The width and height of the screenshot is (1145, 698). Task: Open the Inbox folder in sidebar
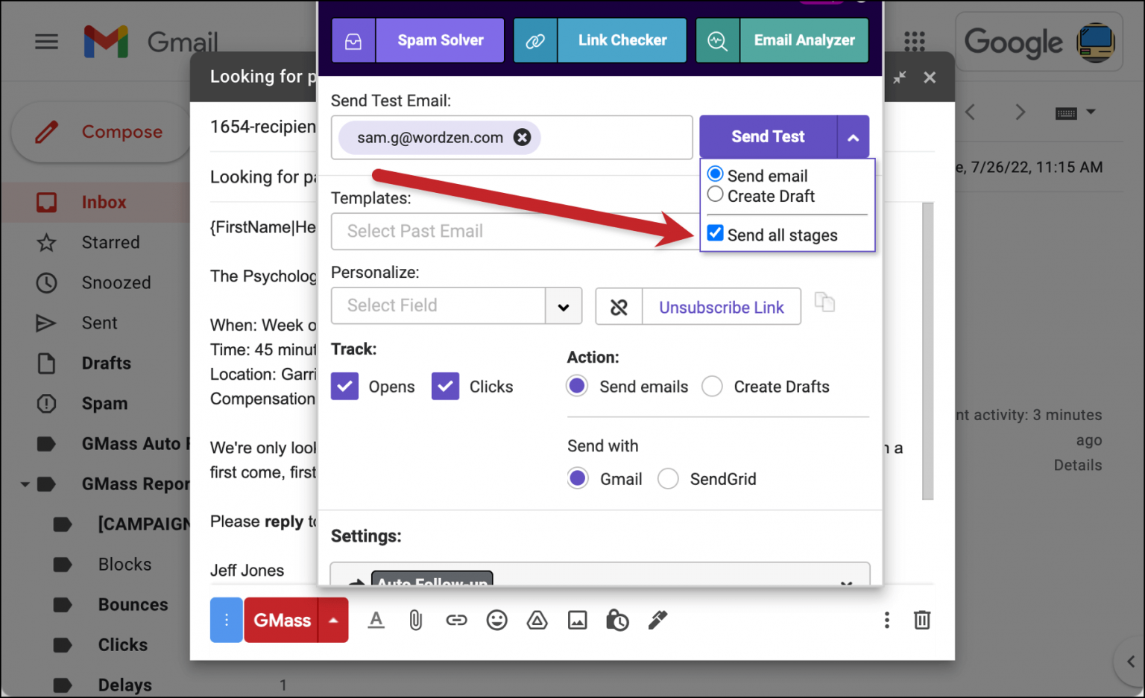[104, 202]
